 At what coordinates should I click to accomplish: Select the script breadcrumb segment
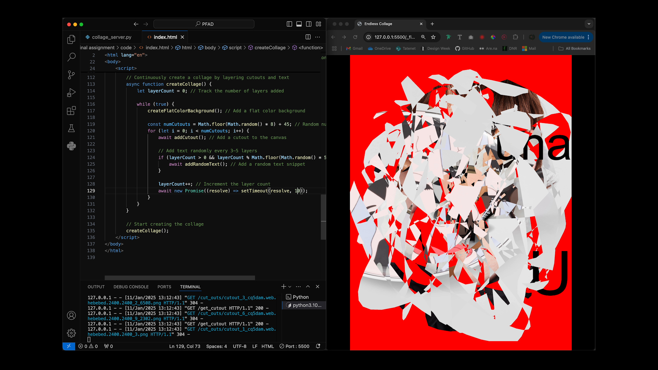point(232,48)
